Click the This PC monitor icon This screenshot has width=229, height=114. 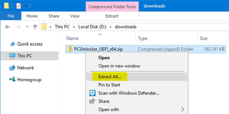coord(12,56)
